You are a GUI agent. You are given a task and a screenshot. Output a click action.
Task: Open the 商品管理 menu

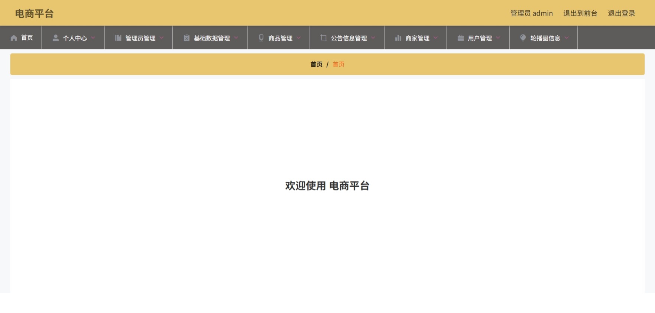(279, 38)
